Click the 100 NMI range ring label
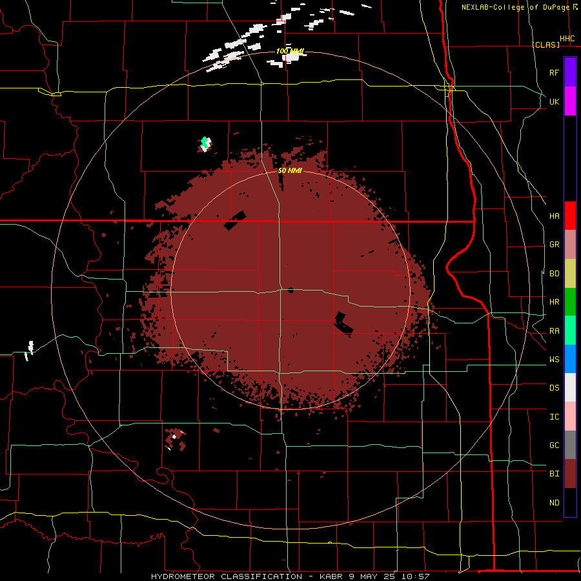The height and width of the screenshot is (581, 581). [290, 51]
